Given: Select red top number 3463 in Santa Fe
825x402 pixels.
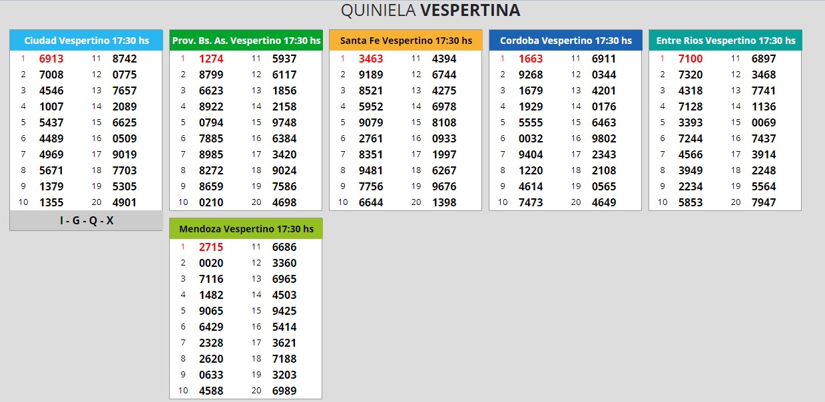Looking at the screenshot, I should pyautogui.click(x=371, y=59).
